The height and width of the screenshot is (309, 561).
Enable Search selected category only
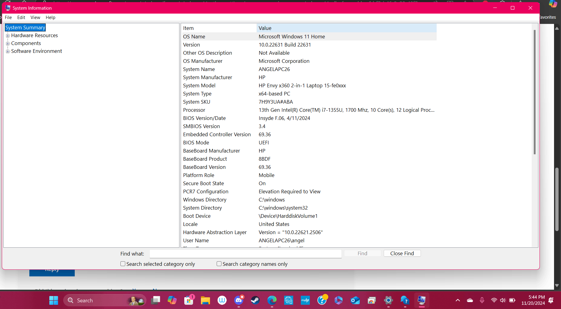click(x=123, y=264)
